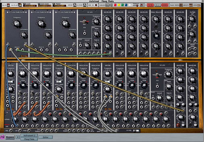Toggle the A 440 tuning switch
Screen dimensions: 204x142
coord(136,130)
